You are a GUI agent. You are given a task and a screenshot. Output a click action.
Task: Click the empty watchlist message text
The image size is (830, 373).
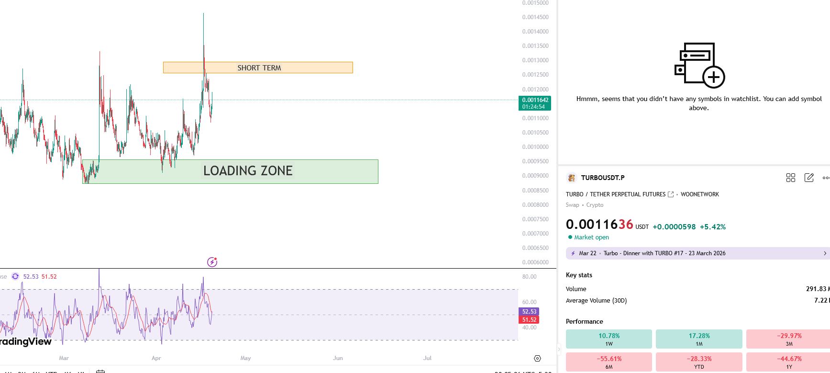coord(699,103)
